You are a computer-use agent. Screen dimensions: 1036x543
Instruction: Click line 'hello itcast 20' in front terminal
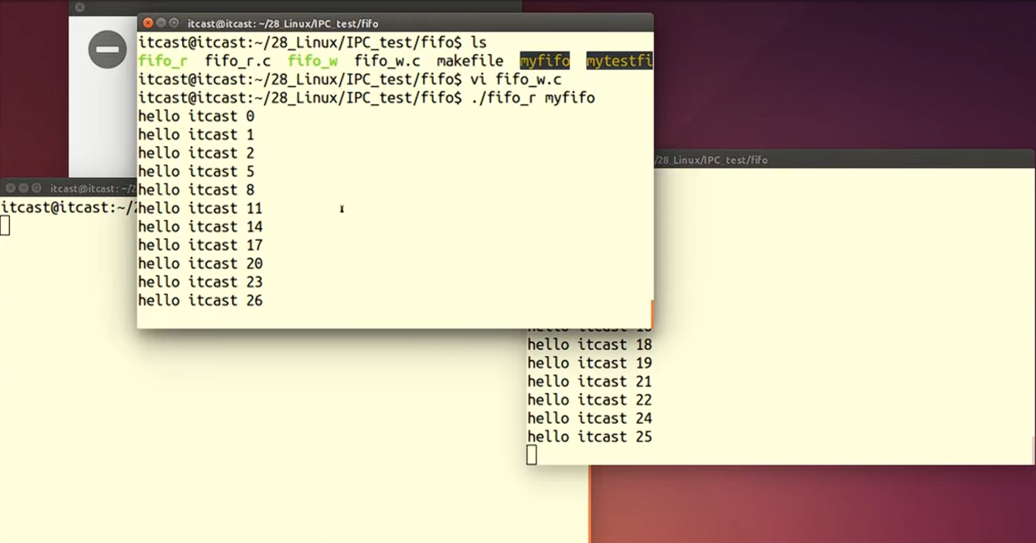[200, 263]
